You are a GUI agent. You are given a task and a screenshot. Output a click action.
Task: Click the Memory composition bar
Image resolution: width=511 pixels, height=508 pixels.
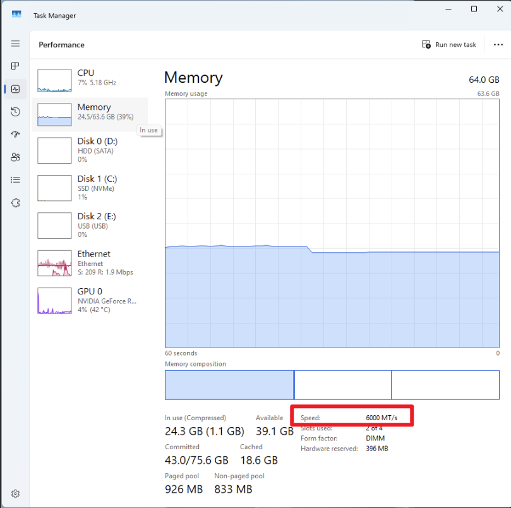click(x=332, y=385)
